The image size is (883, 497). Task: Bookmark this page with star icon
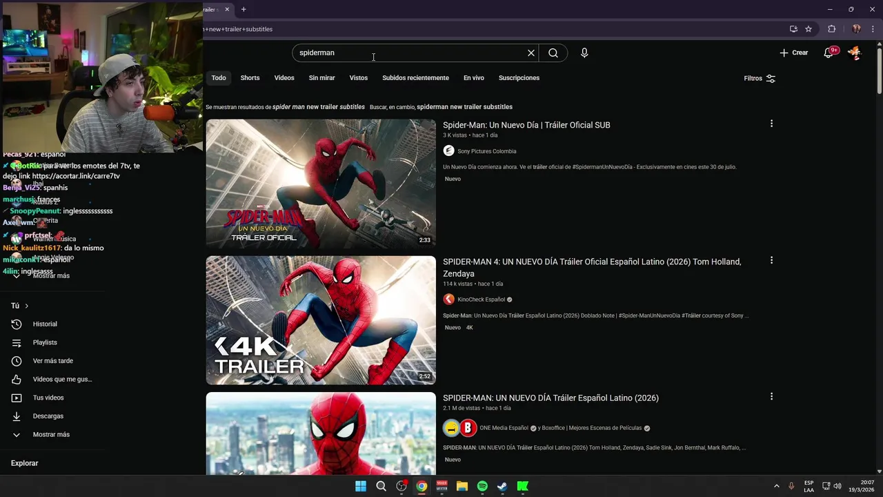(808, 29)
